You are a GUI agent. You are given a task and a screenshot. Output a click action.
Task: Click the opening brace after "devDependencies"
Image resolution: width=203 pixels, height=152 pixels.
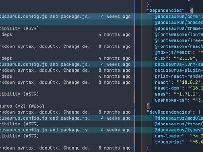199,112
